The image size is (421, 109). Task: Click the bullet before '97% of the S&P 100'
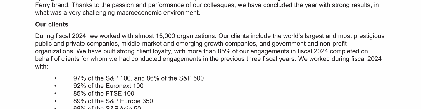55,78
